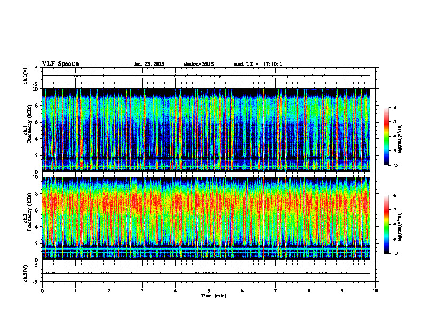This screenshot has width=423, height=326.
Task: Click the "station=MOS" header label
Action: (x=199, y=64)
